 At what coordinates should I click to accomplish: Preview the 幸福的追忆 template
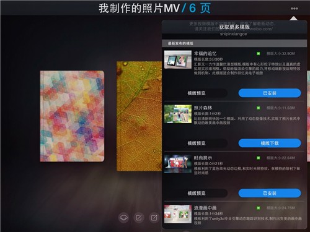tap(197, 93)
